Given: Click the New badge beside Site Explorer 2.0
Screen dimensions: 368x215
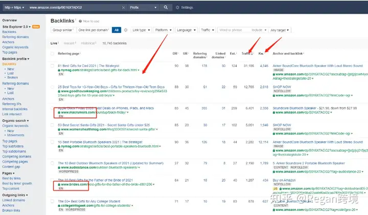Looking at the screenshot, I should point(36,27).
